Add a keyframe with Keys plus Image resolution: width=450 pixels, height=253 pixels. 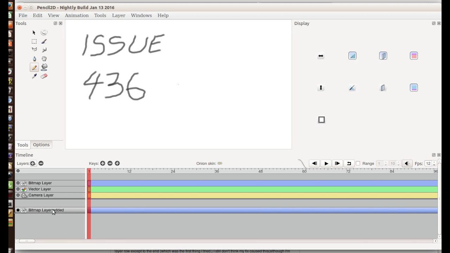(103, 163)
